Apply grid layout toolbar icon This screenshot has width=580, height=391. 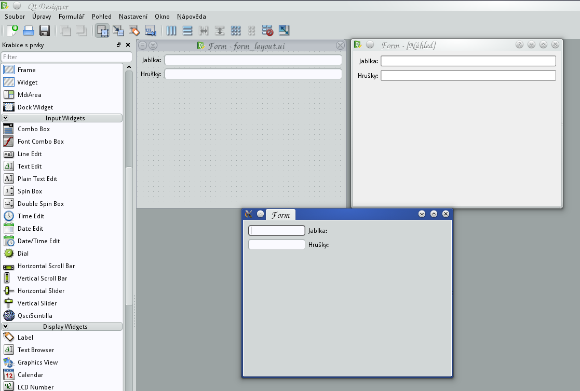236,30
